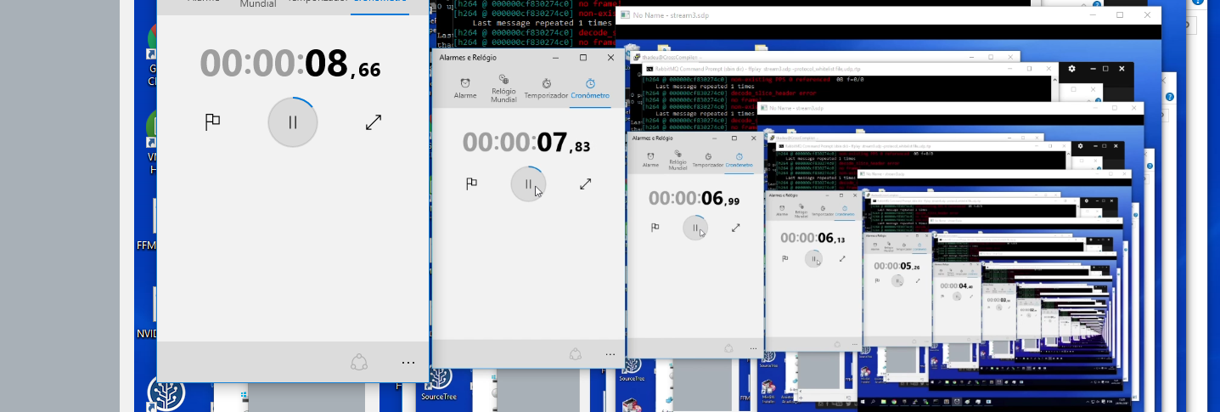Open the three-dots menu in the 08,66 stopwatch window
Image resolution: width=1220 pixels, height=412 pixels.
tap(408, 363)
